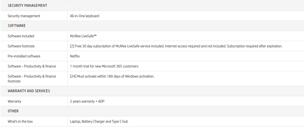The image size is (304, 127).
Task: Select the 'Warranty' row label
Action: tap(14, 101)
